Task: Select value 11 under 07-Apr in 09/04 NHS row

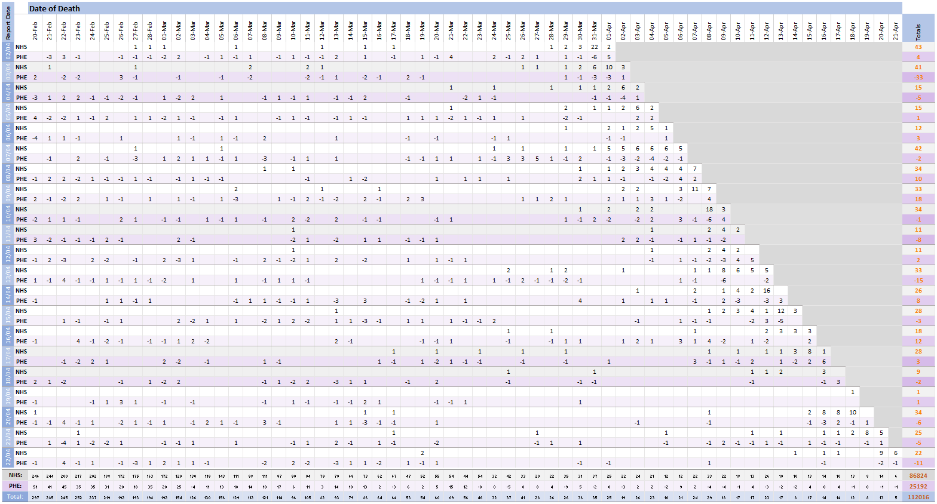Action: tap(695, 189)
